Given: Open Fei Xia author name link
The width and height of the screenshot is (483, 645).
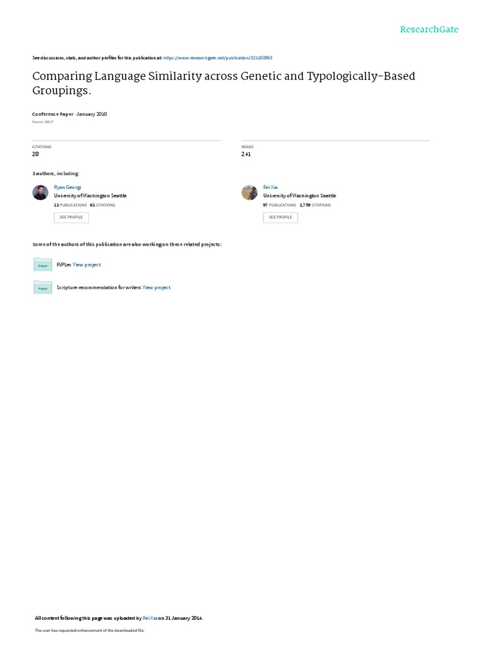Looking at the screenshot, I should 270,187.
